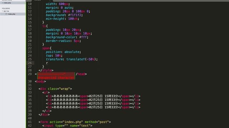
Task: Click the '<input type="" name="text">' line
Action: tap(67, 126)
